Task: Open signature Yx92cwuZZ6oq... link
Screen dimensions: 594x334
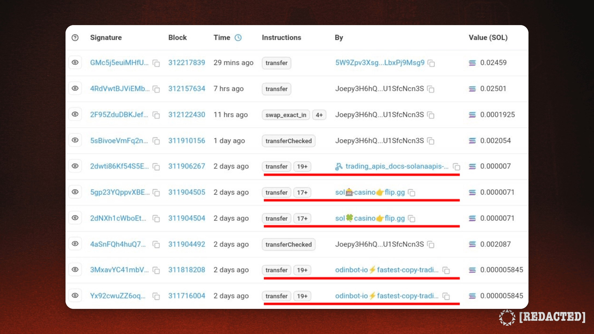Action: [x=118, y=296]
